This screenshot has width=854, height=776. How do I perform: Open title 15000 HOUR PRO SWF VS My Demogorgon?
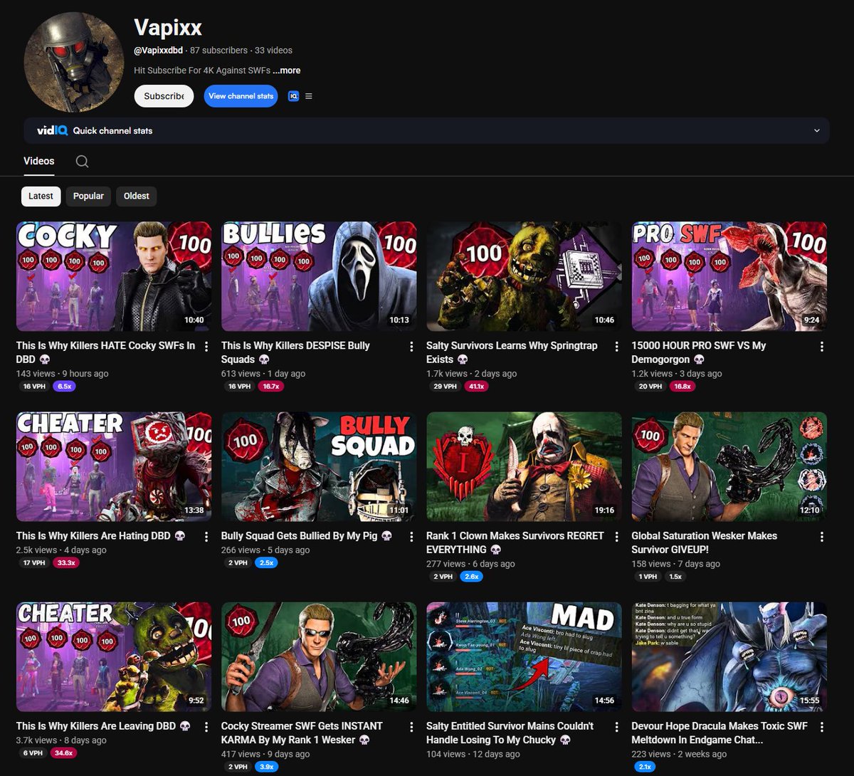pos(698,352)
